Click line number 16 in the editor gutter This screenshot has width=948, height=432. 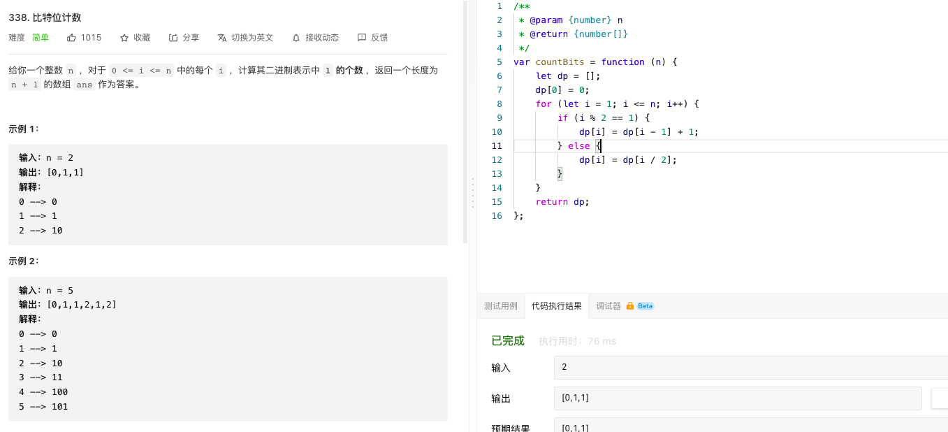pos(497,216)
